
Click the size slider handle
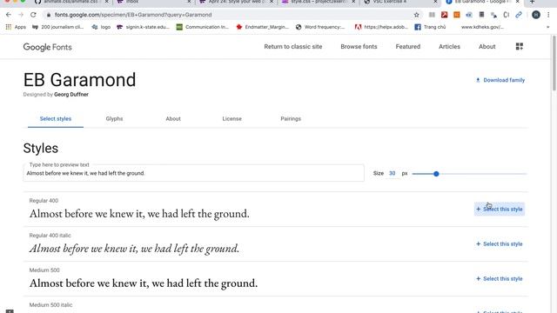(x=436, y=174)
